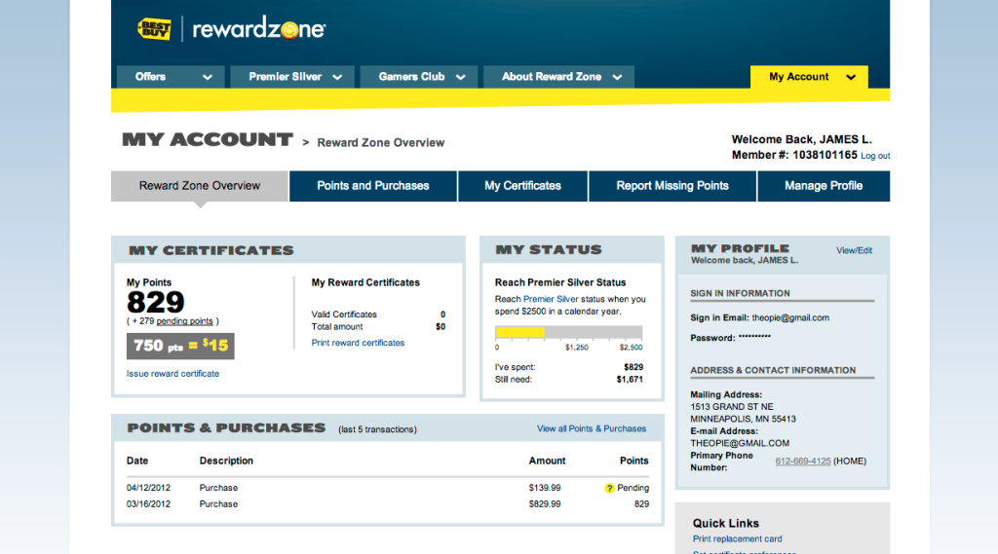Click the Premier Silver spending progress bar
Screen dimensions: 998x554
(569, 332)
